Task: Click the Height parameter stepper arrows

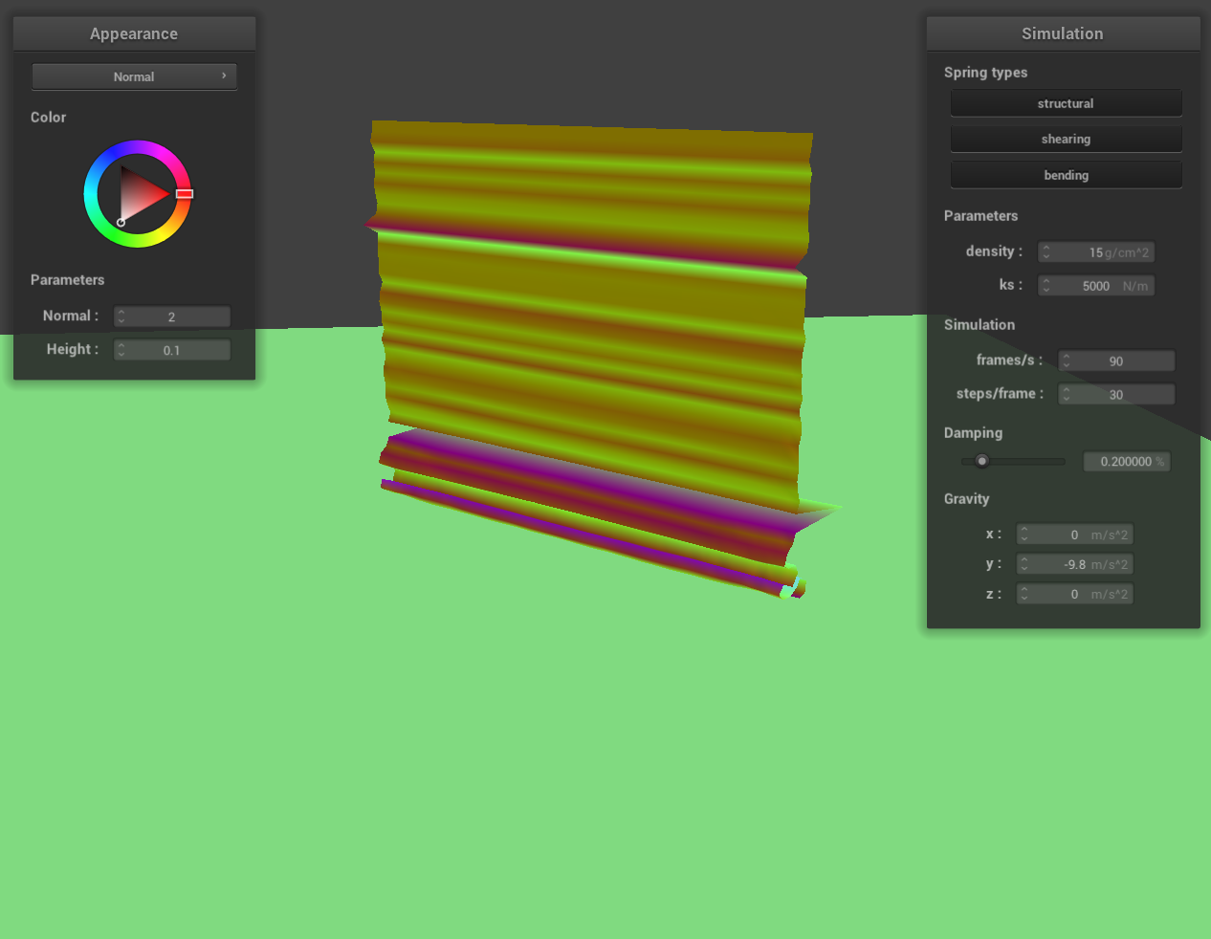Action: [x=121, y=350]
